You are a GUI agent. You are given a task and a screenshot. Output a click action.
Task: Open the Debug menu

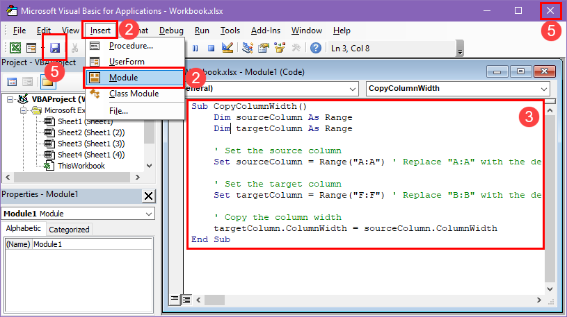point(171,31)
